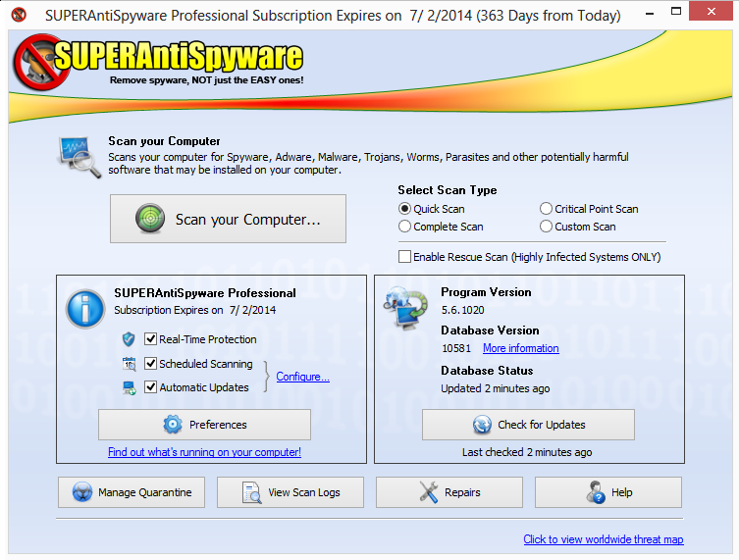Click the Program Version heading
The height and width of the screenshot is (560, 739).
(x=486, y=292)
